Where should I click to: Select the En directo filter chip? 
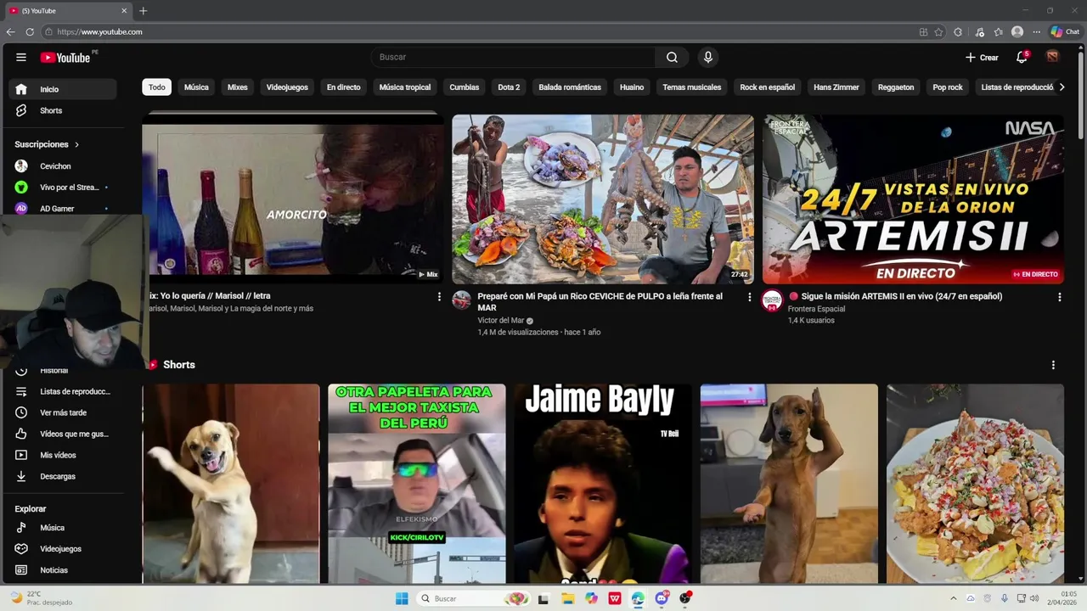pos(344,87)
